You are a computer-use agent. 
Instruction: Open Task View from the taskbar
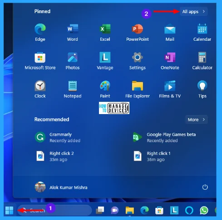click(x=100, y=210)
